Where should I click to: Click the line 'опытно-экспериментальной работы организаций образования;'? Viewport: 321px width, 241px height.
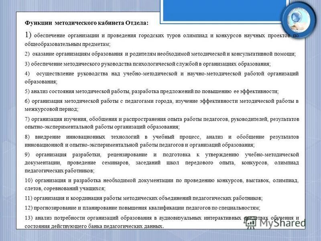102,127
